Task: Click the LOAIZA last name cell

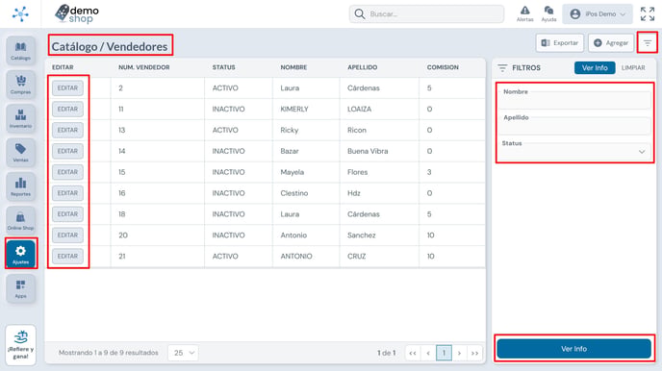Action: [359, 110]
